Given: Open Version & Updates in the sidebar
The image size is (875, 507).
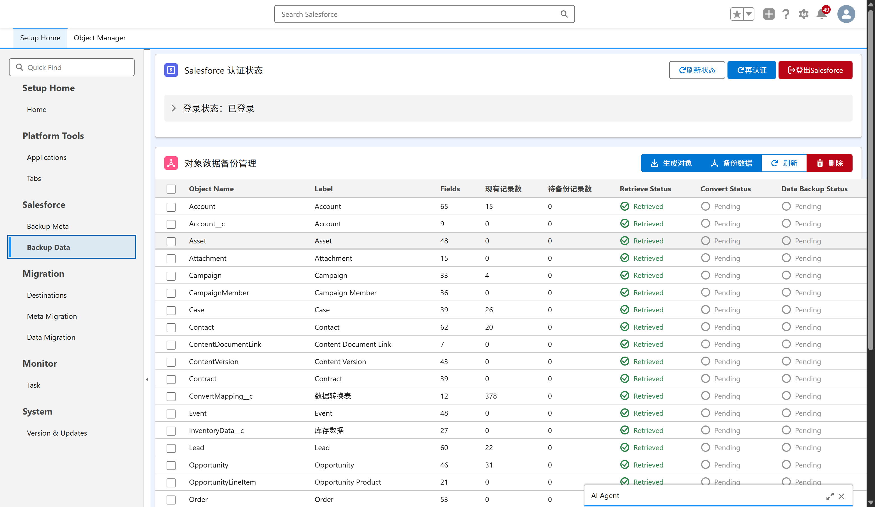Looking at the screenshot, I should click(x=57, y=433).
